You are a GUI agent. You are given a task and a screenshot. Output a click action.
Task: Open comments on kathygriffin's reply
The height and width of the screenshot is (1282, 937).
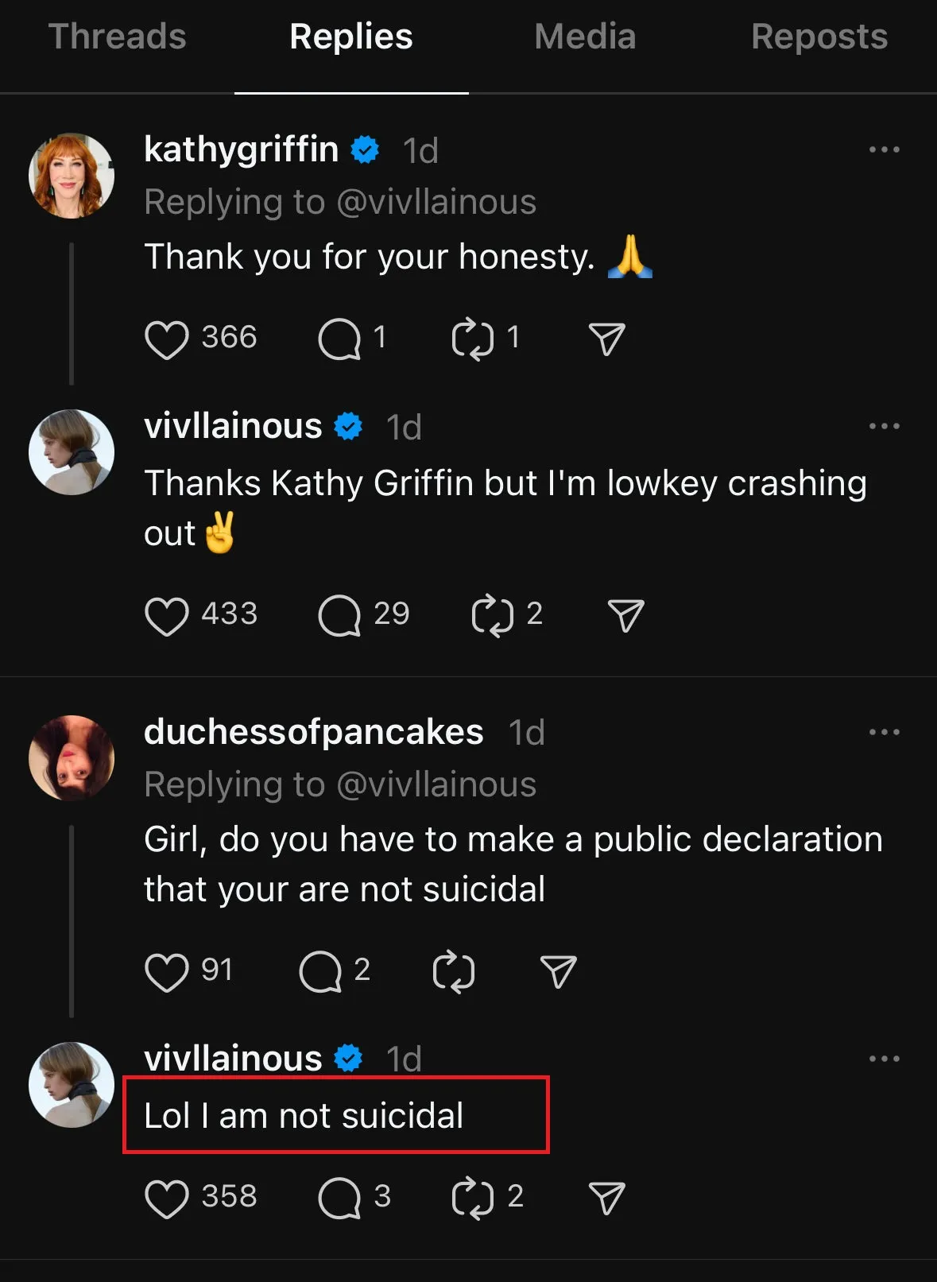pos(339,339)
